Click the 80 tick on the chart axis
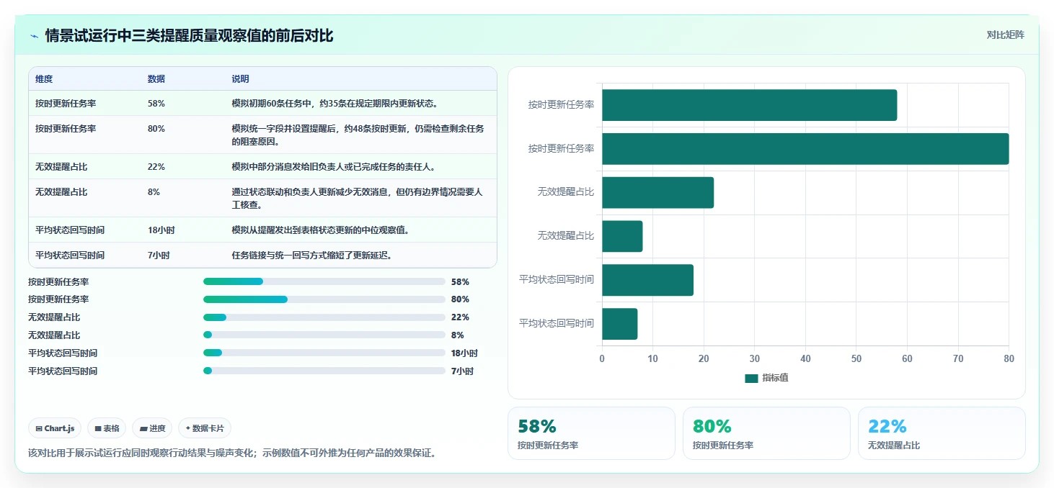Viewport: 1054px width, 488px height. tap(1009, 358)
